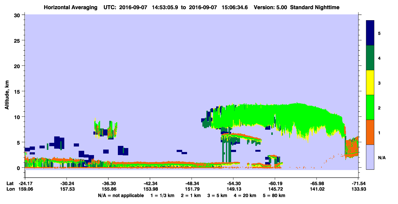Image resolution: width=398 pixels, height=204 pixels.
Task: Click the '1 = 1/3 km' legend entry
Action: point(163,195)
